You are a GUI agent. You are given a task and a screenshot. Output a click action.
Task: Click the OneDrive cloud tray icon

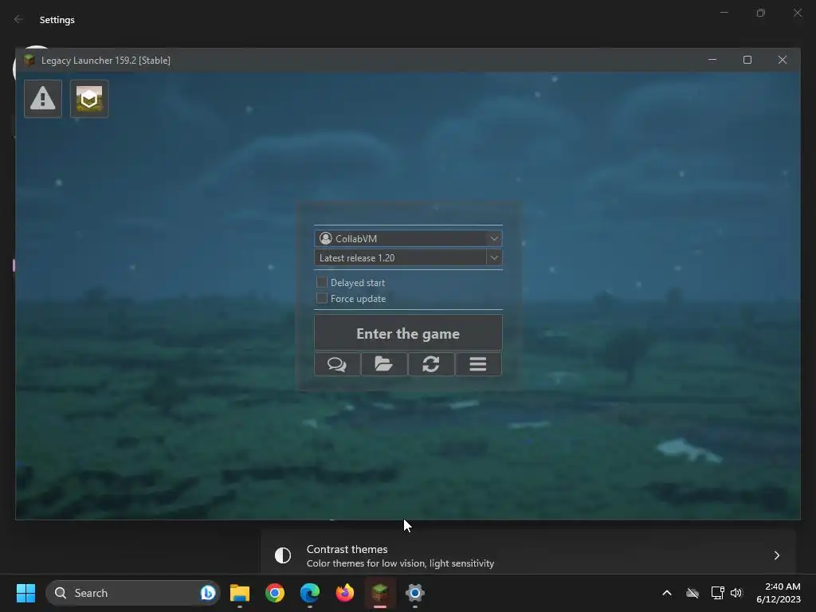coord(692,593)
